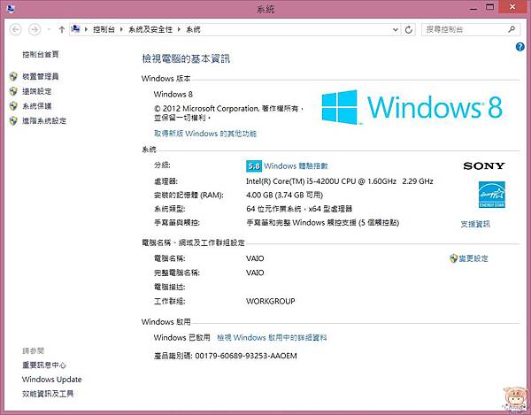Click the Forward navigation arrow

click(x=35, y=30)
